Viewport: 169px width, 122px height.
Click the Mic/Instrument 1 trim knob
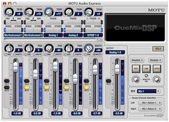point(10,12)
